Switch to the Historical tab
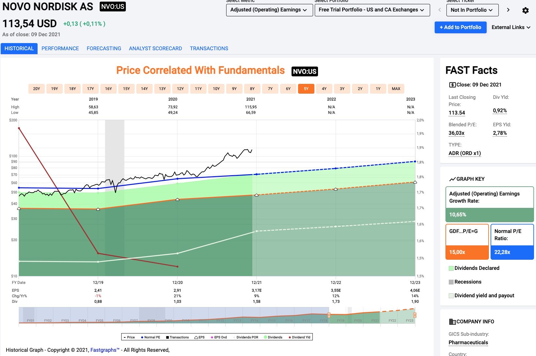The width and height of the screenshot is (536, 356). click(x=19, y=49)
